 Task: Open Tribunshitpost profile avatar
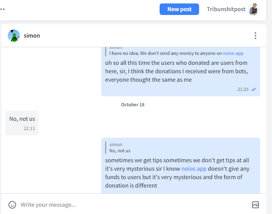point(254,9)
